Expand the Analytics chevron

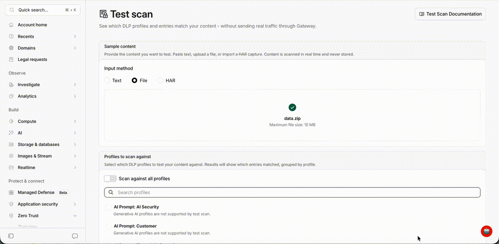[x=75, y=96]
